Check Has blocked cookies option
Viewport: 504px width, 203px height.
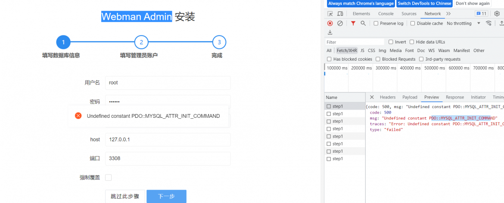point(329,59)
